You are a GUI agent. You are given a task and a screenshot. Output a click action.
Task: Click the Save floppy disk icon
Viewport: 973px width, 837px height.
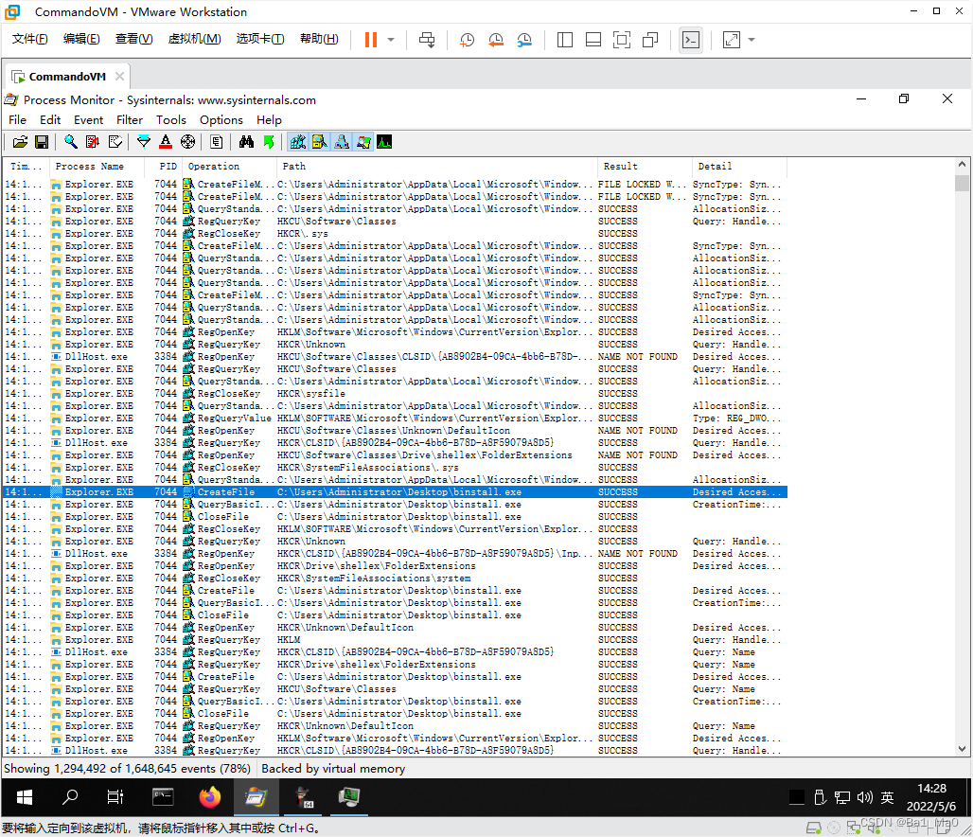pyautogui.click(x=42, y=142)
